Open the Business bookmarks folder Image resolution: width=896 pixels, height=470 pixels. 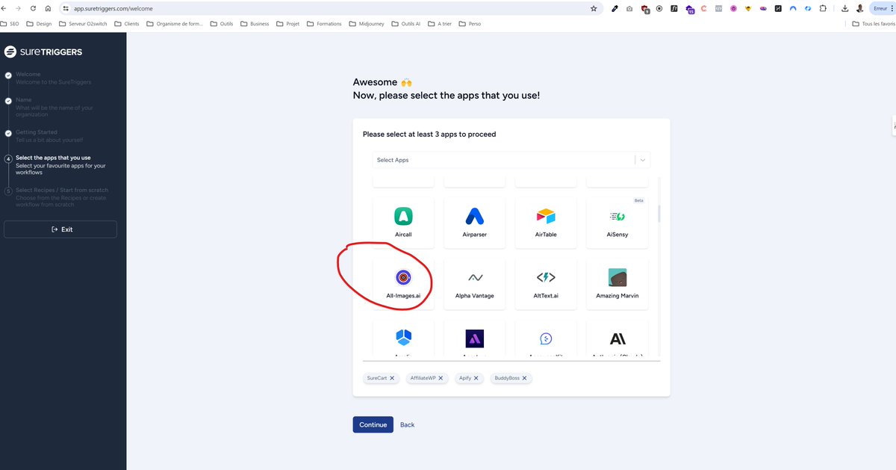(x=254, y=24)
